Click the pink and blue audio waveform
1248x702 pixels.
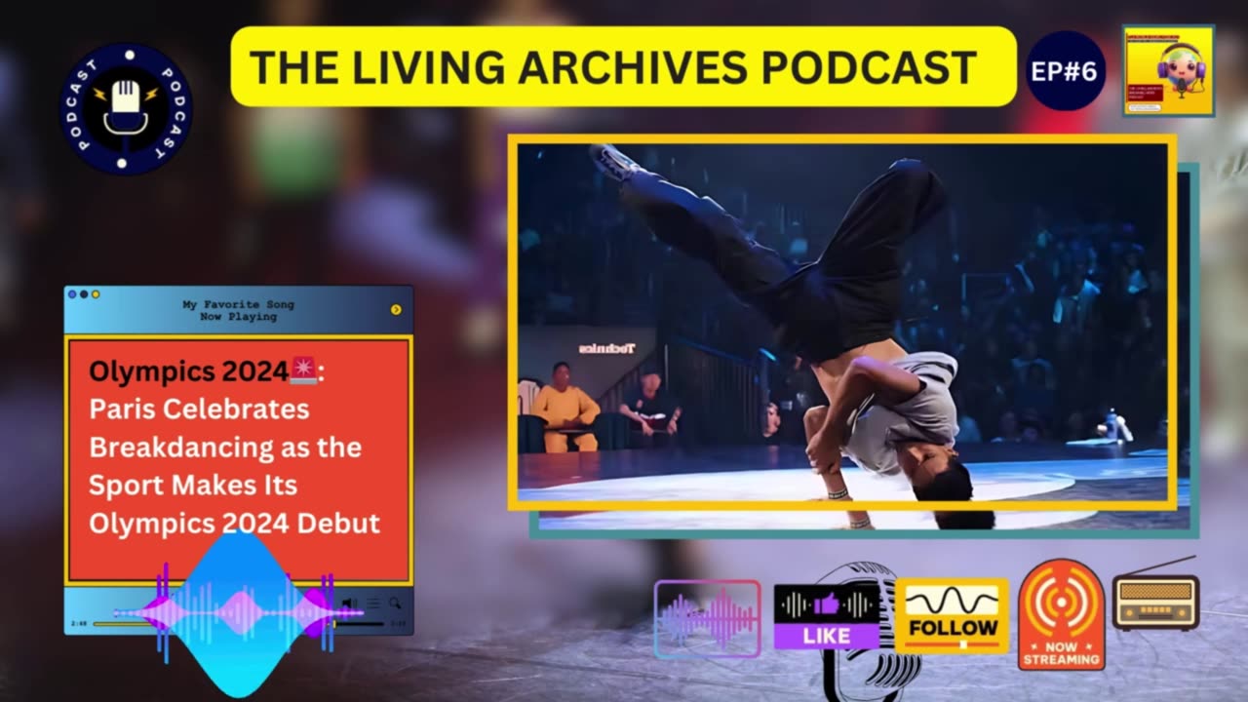tap(238, 614)
